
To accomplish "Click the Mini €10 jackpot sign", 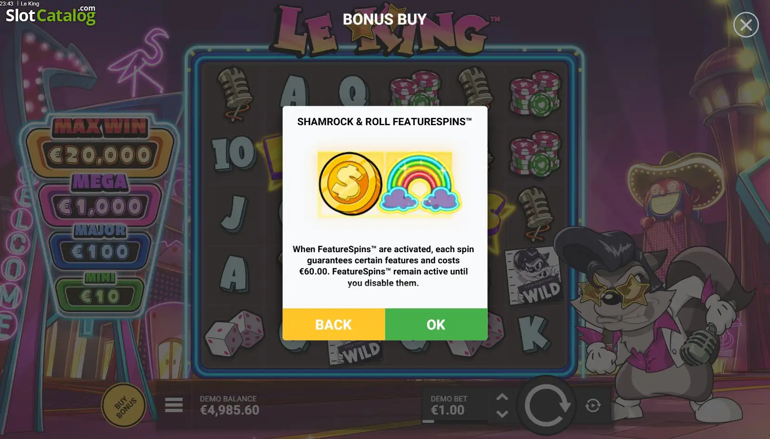I will [x=100, y=292].
